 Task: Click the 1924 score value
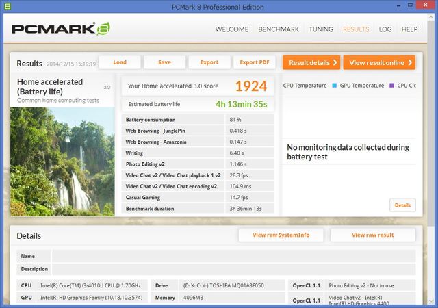(x=251, y=86)
